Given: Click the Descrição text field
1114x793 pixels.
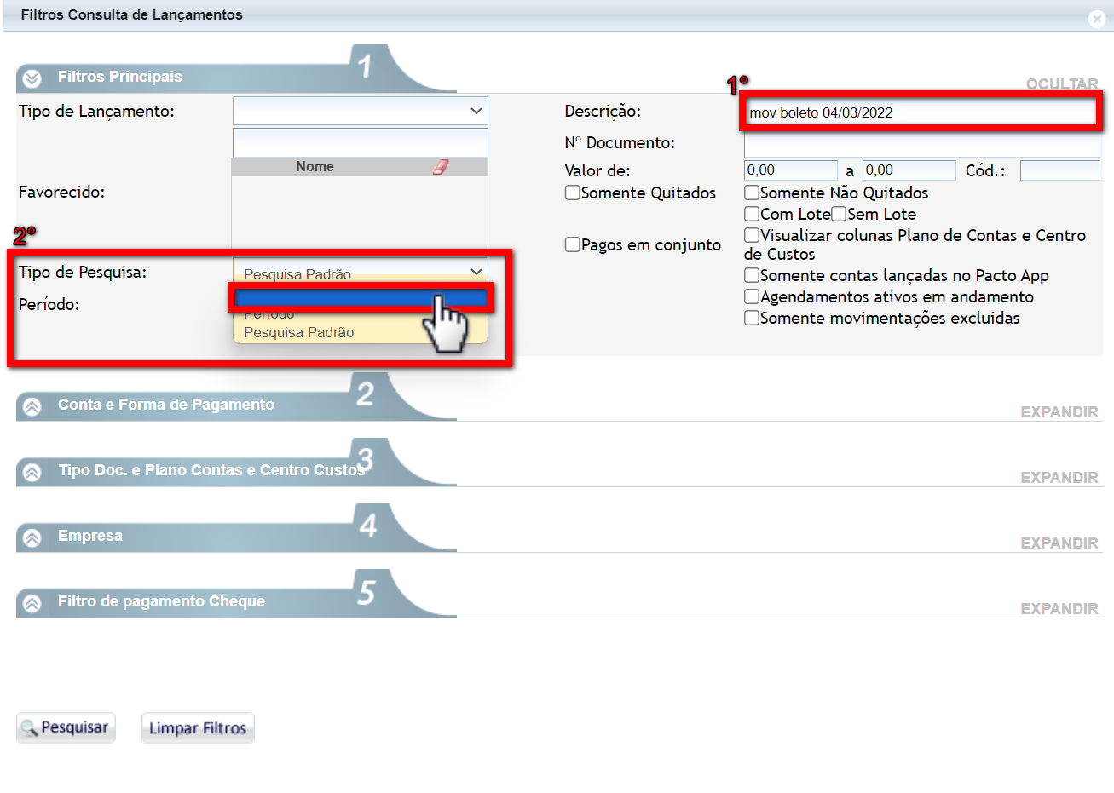Looking at the screenshot, I should 921,112.
